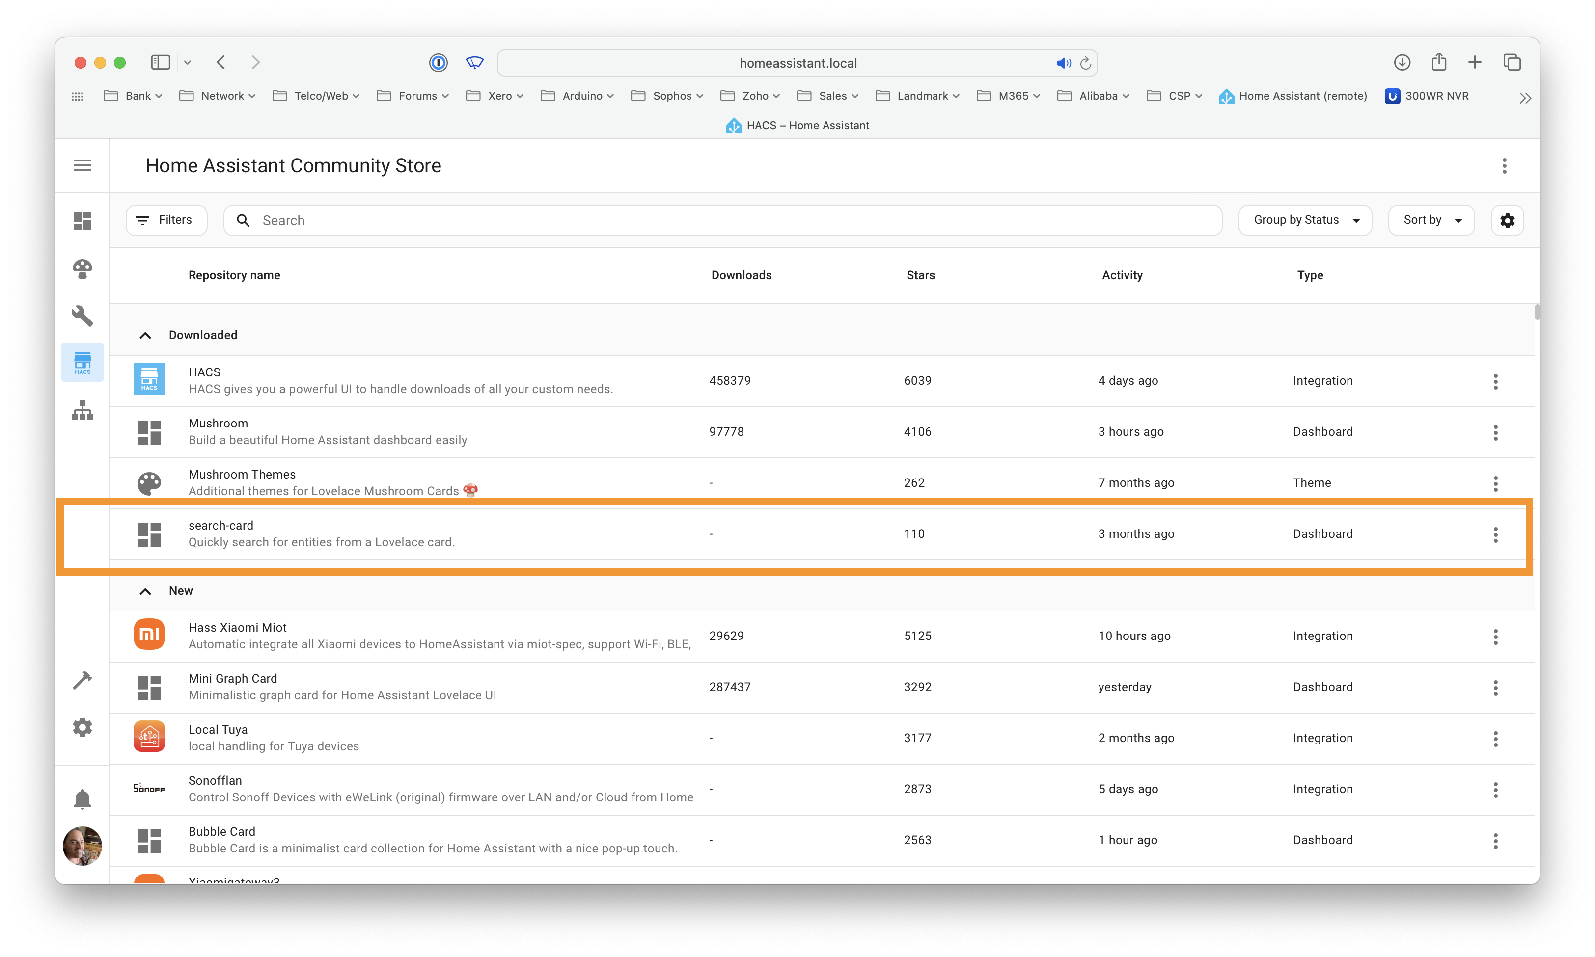Open the network hierarchy sidebar icon
Screen dimensions: 1595x957
click(x=82, y=411)
